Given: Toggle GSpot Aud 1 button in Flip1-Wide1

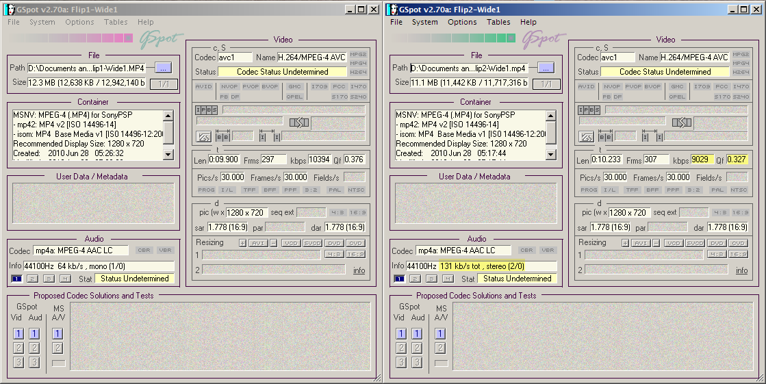Looking at the screenshot, I should (x=34, y=333).
